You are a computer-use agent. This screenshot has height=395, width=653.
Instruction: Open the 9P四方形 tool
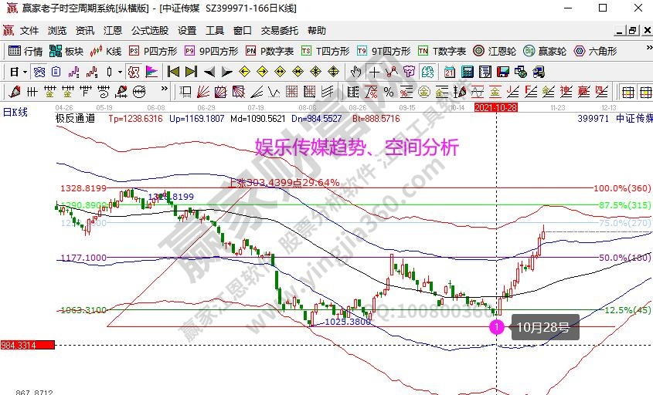point(211,51)
